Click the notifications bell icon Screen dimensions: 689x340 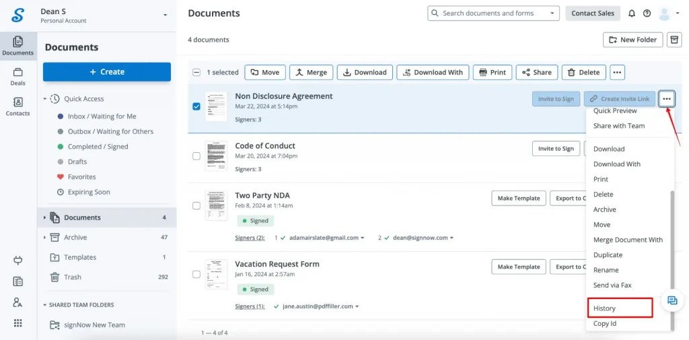click(632, 13)
